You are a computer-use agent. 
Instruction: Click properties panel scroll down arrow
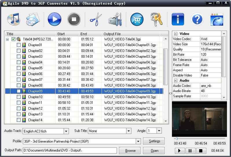224,98
